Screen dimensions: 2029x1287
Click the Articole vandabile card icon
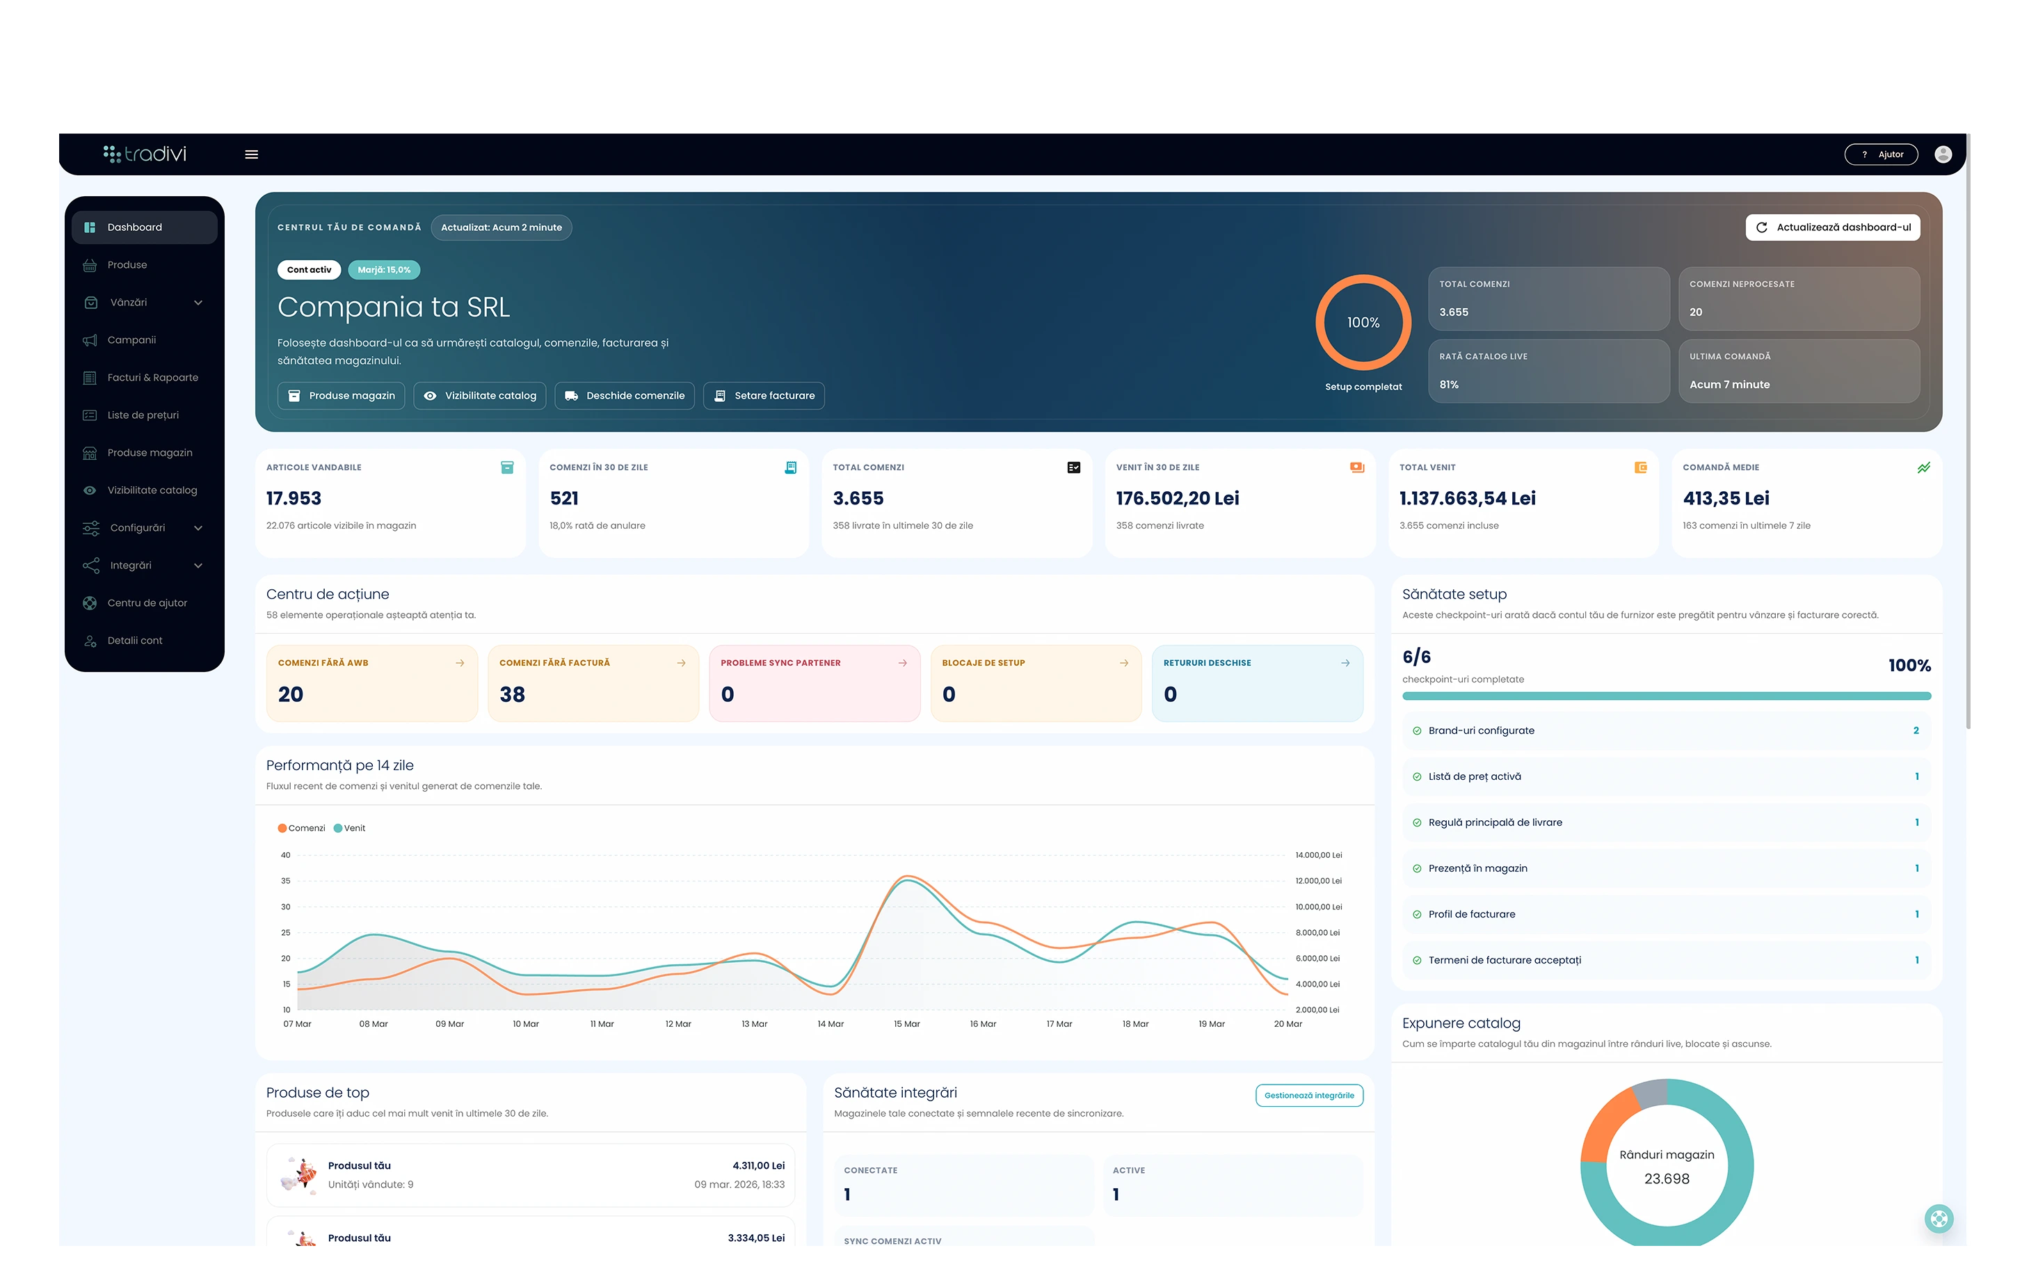[507, 467]
